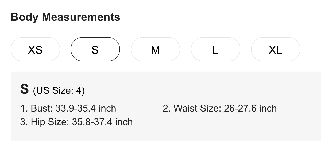Click the hip value "35.8-37.4 inch"
Viewport: 332px width, 144px height.
102,122
